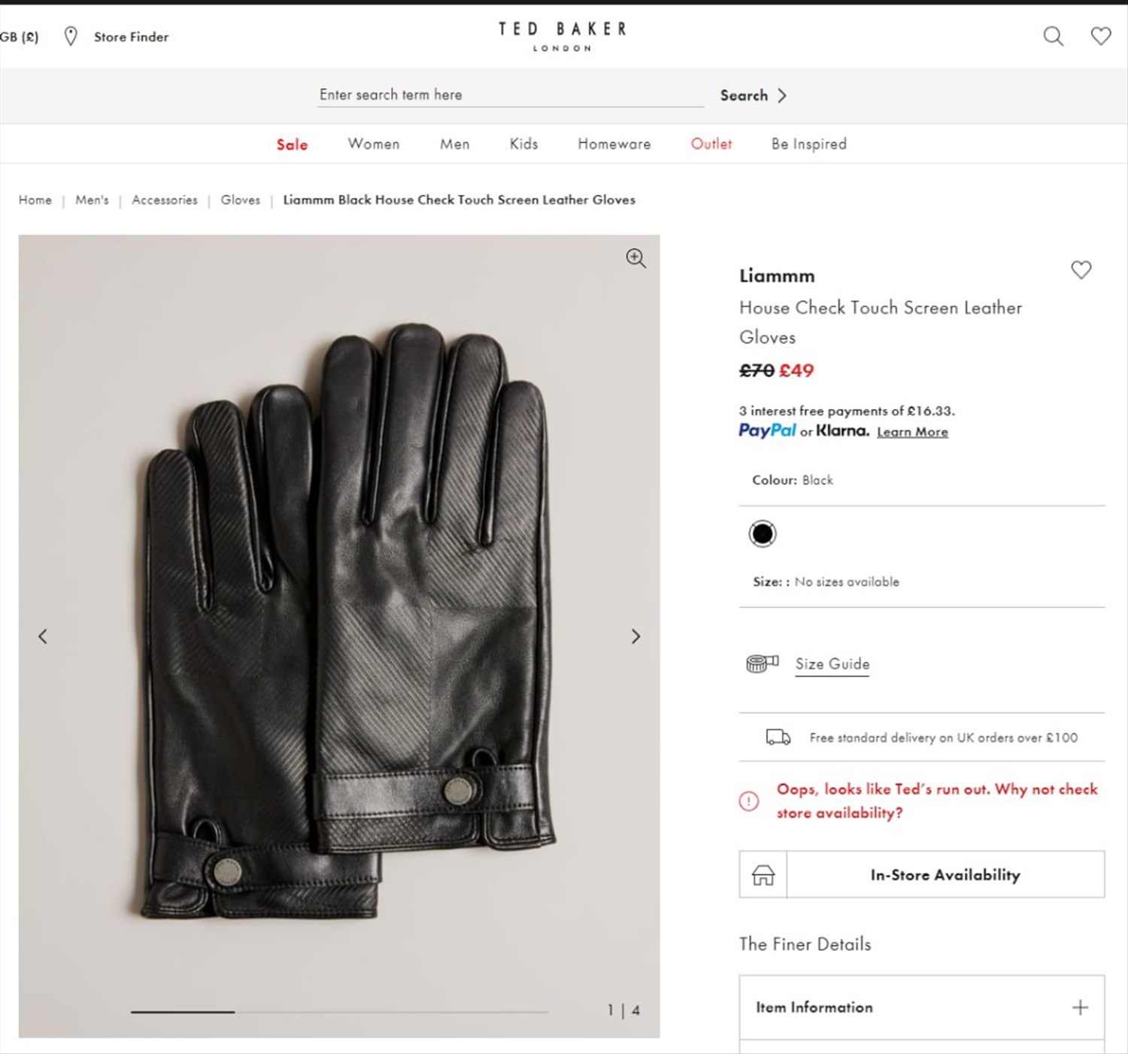This screenshot has height=1054, width=1128.
Task: Open the Sale menu item
Action: [292, 144]
